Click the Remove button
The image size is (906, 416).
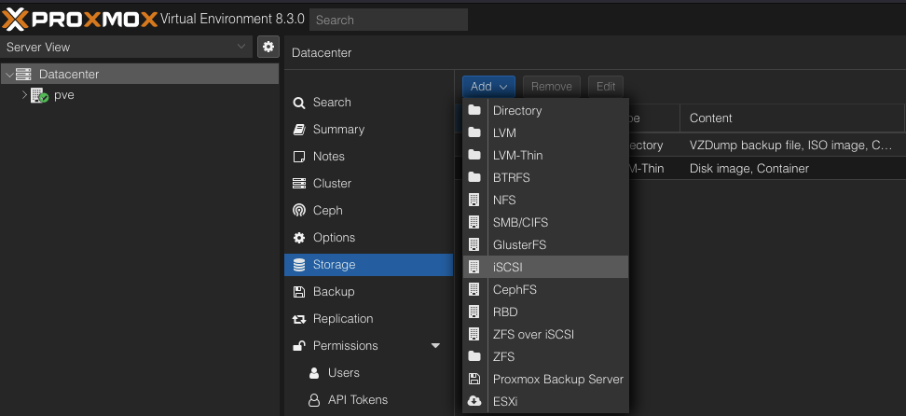pos(552,87)
